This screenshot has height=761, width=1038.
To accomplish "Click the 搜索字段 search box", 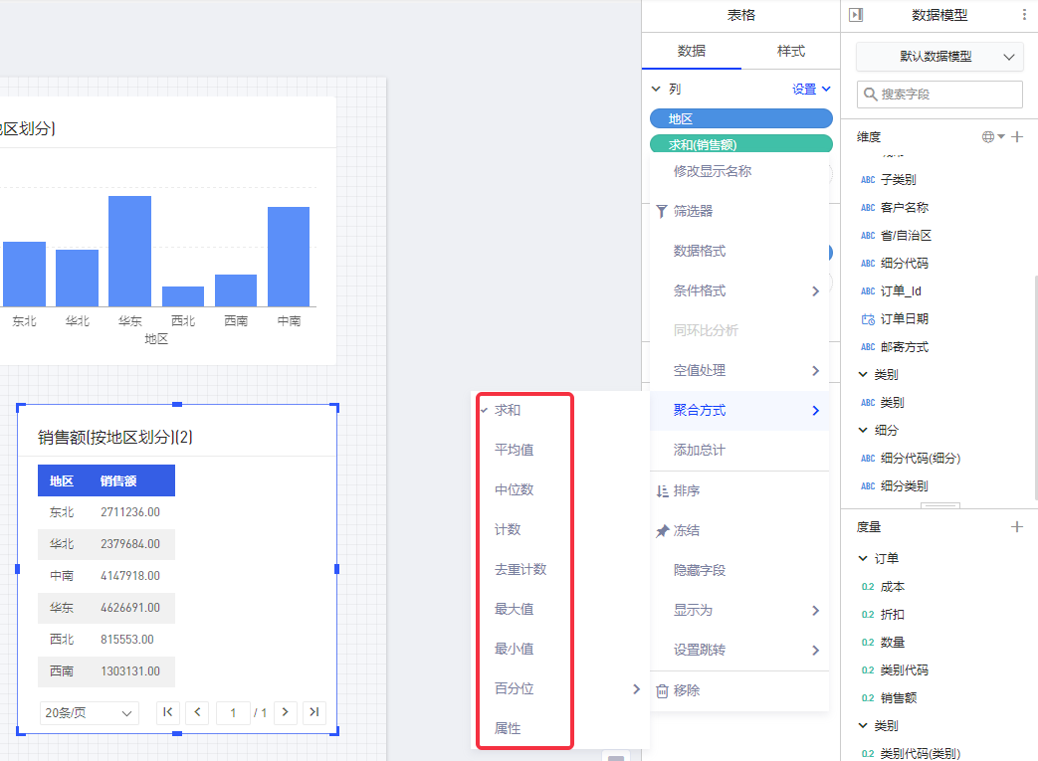I will (939, 95).
